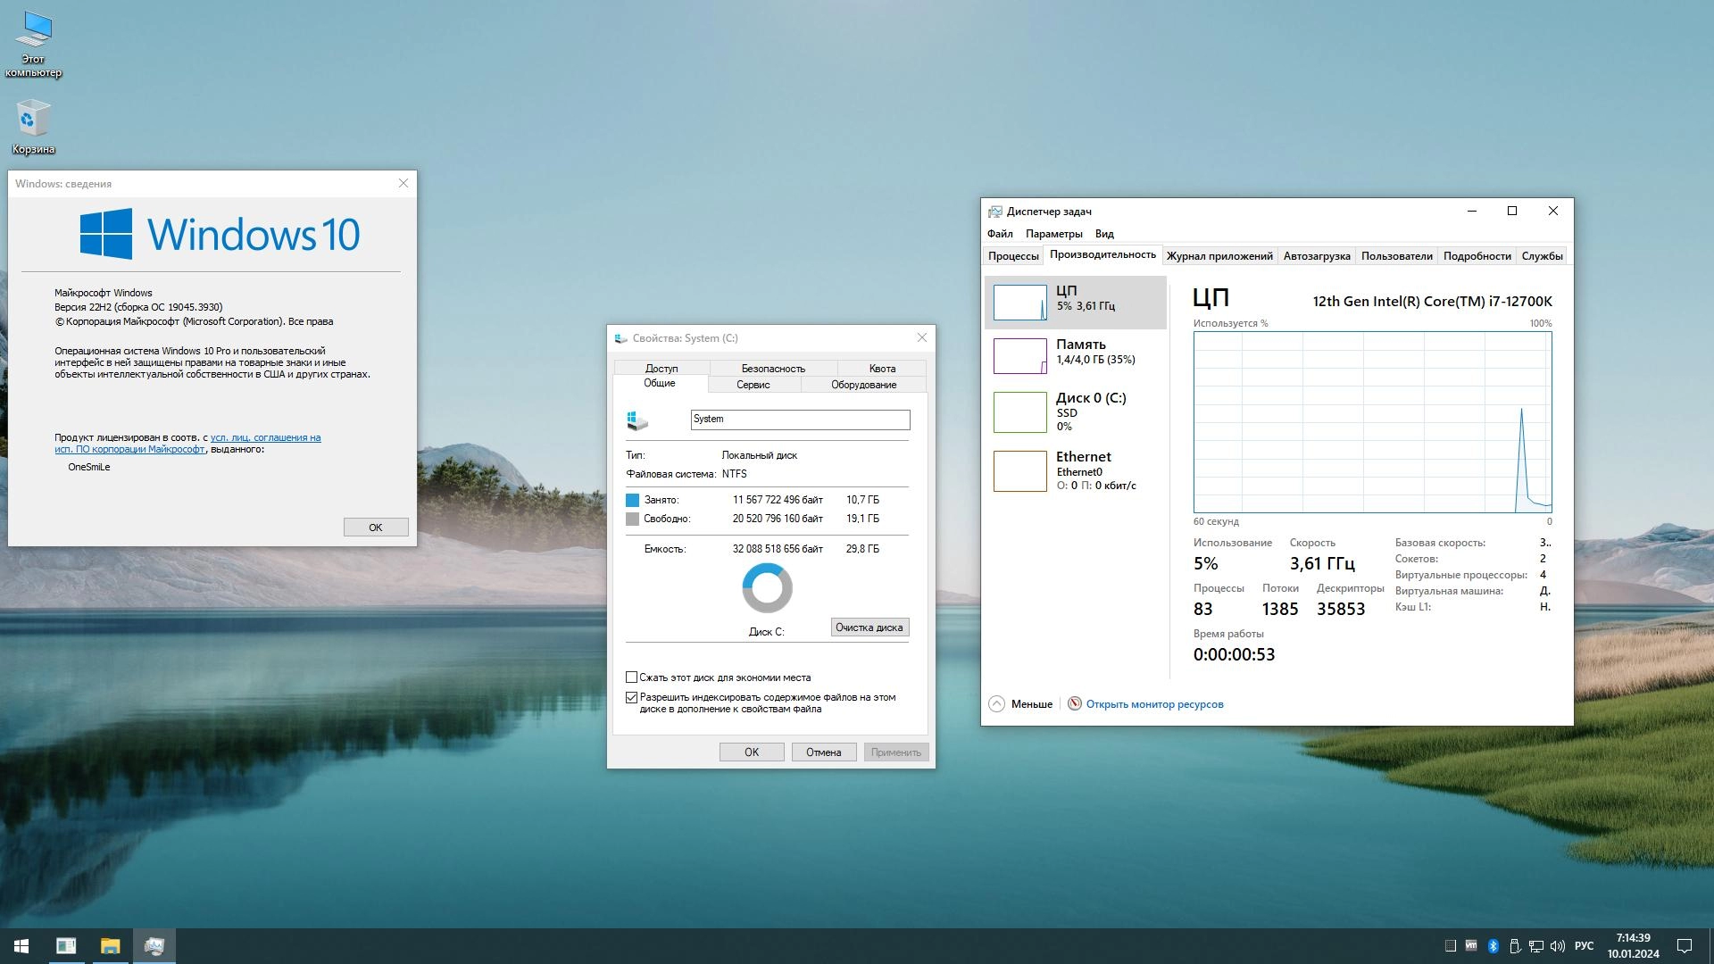Open the This Computer desktop icon
Viewport: 1714px width, 964px height.
pos(33,31)
